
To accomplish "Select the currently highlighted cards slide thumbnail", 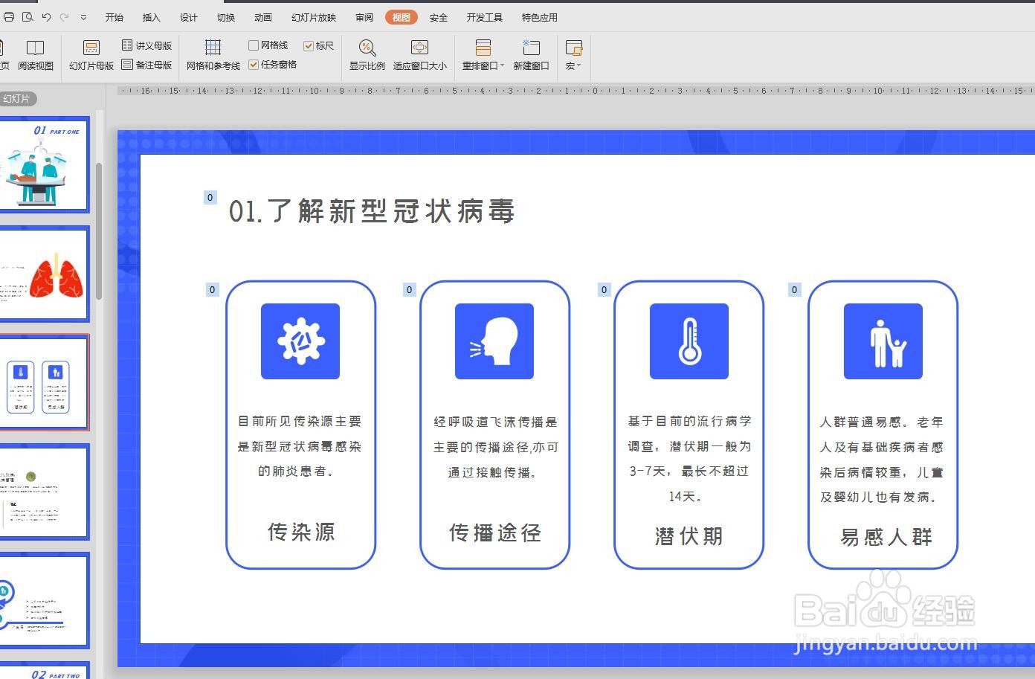I will pos(45,382).
